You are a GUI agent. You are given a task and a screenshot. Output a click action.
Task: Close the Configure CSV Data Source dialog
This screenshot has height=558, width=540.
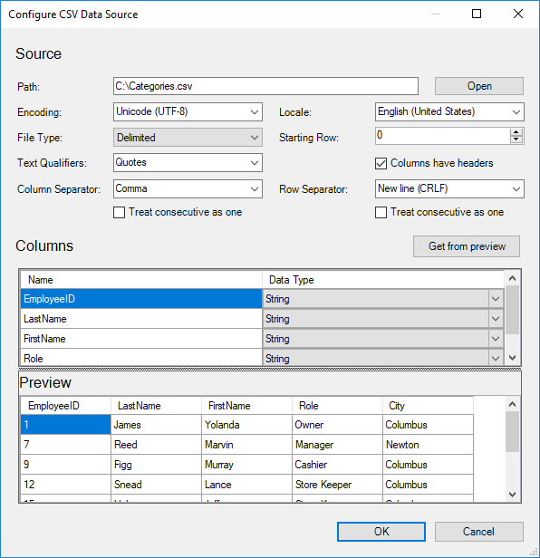518,14
